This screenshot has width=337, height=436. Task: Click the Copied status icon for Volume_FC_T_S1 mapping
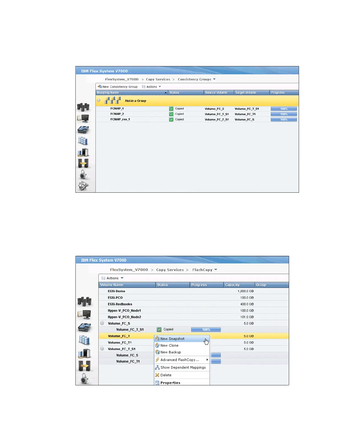coord(159,329)
